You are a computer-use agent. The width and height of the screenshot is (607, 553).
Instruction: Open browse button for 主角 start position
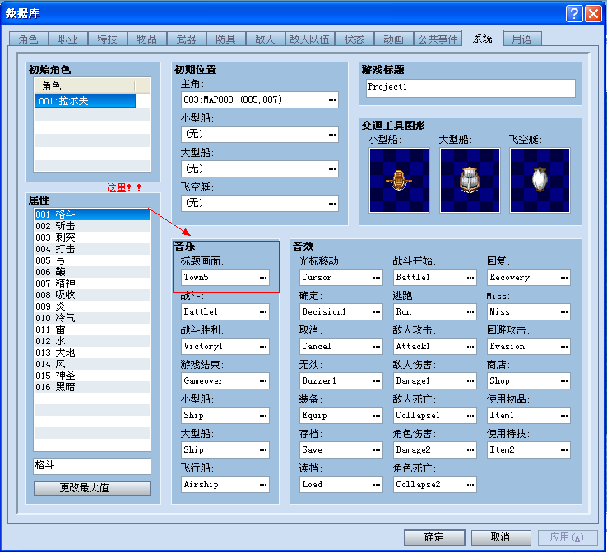(332, 100)
